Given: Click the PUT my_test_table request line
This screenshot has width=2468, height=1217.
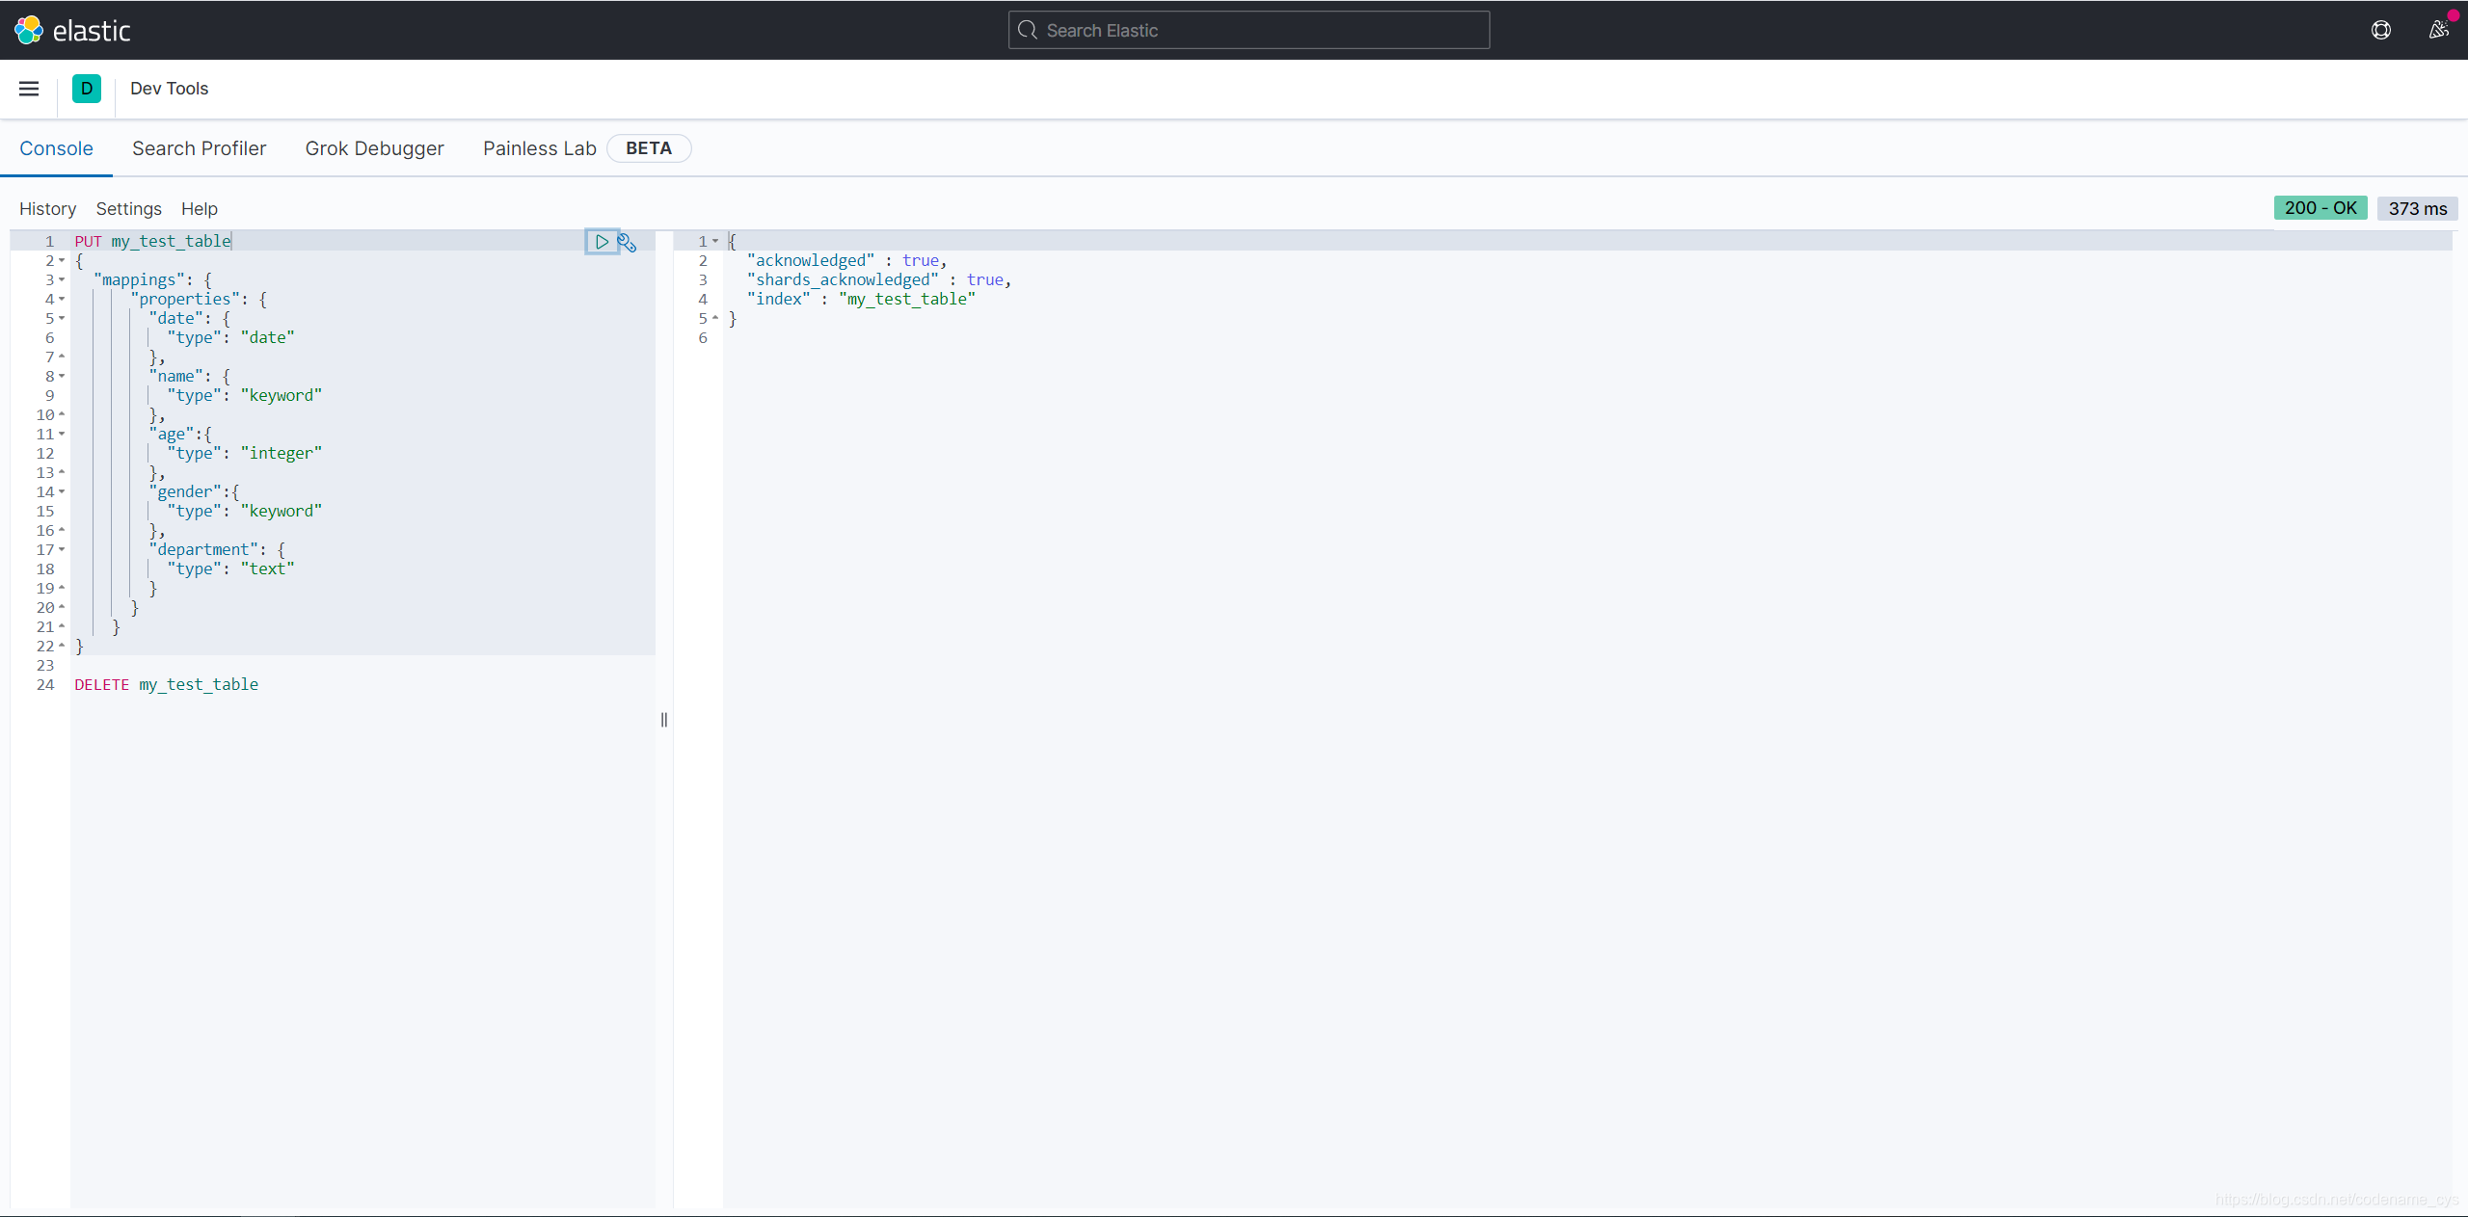Looking at the screenshot, I should tap(153, 241).
